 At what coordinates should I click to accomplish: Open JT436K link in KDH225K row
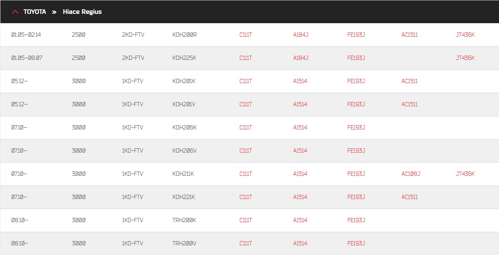(x=465, y=58)
